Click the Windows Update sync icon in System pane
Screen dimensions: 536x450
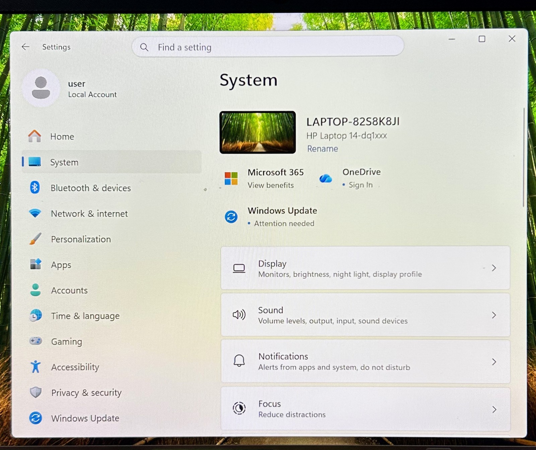pos(231,217)
